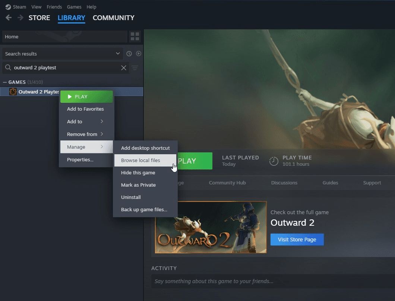Expand the Add to submenu
The height and width of the screenshot is (301, 395).
click(86, 121)
